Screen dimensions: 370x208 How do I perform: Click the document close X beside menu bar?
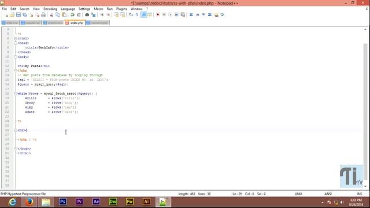367,9
